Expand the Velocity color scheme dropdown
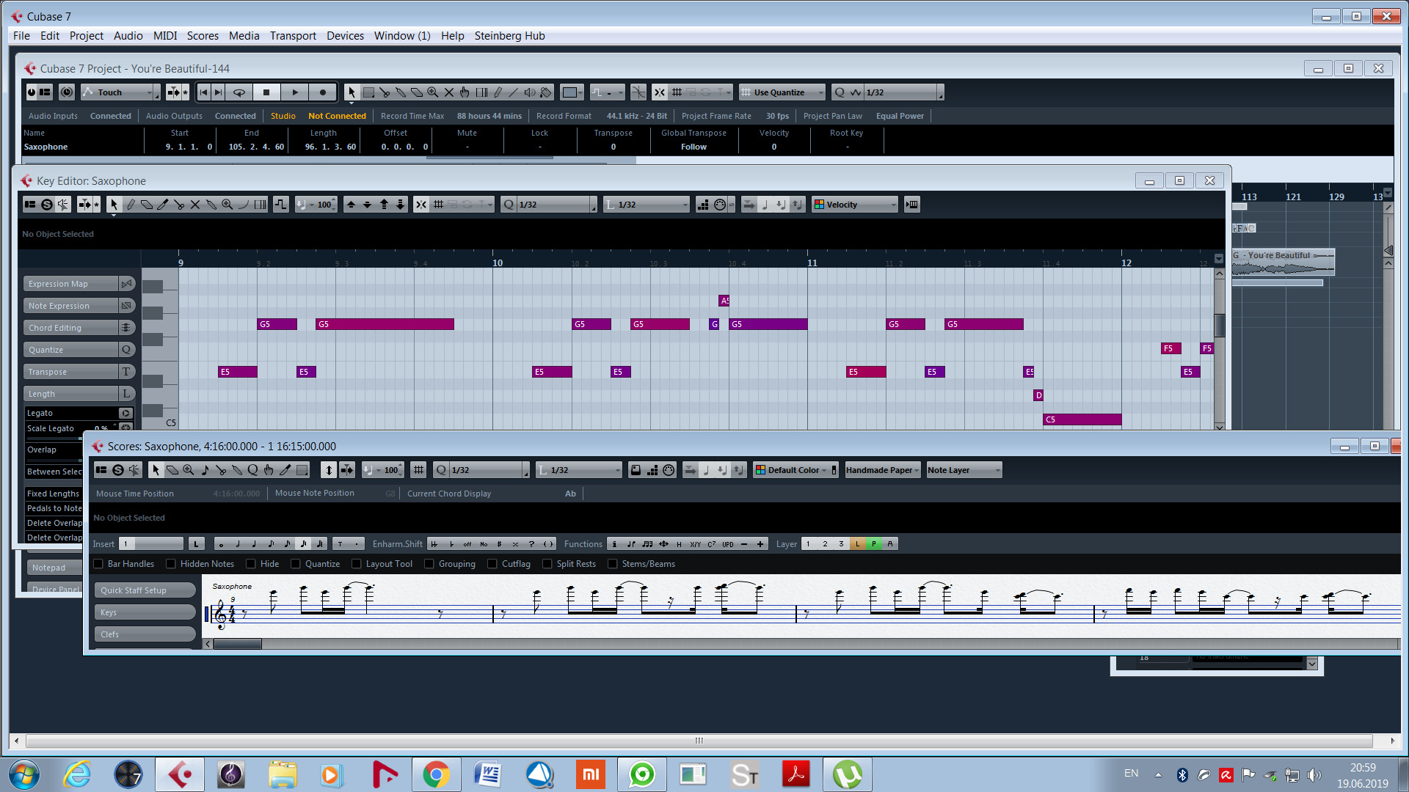The height and width of the screenshot is (792, 1409). [x=855, y=205]
